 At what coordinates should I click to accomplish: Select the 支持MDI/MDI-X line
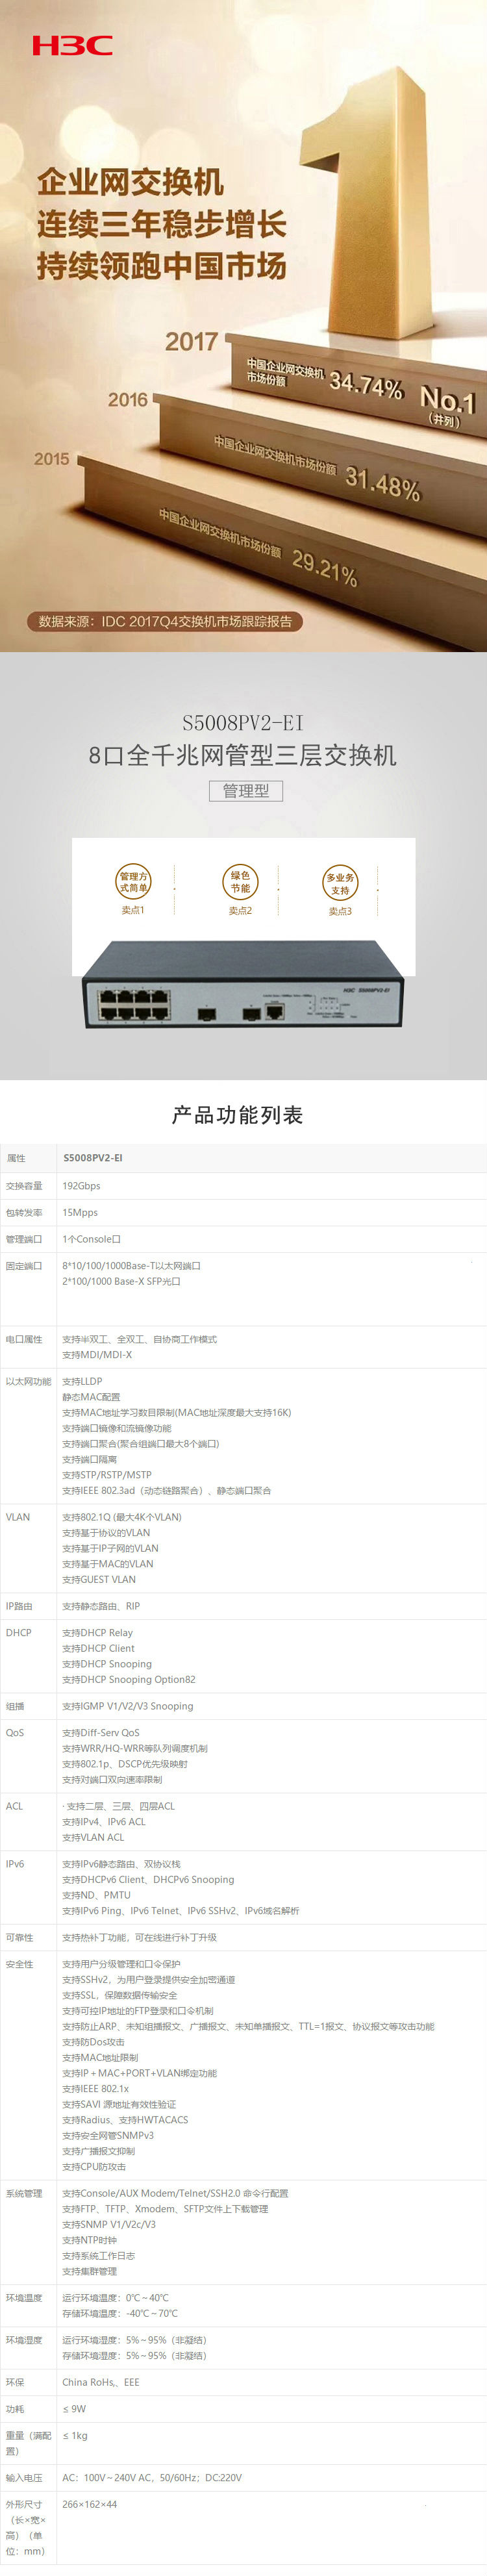[97, 1355]
